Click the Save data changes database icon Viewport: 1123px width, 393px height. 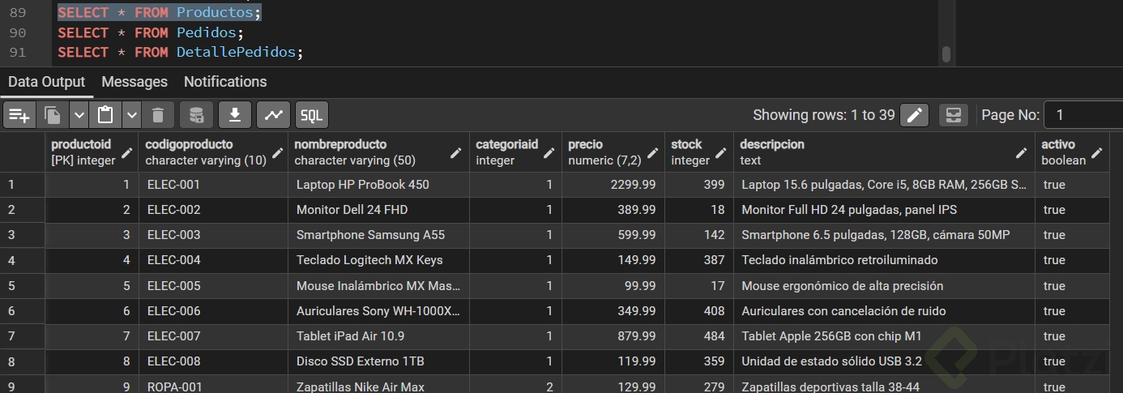pyautogui.click(x=196, y=115)
